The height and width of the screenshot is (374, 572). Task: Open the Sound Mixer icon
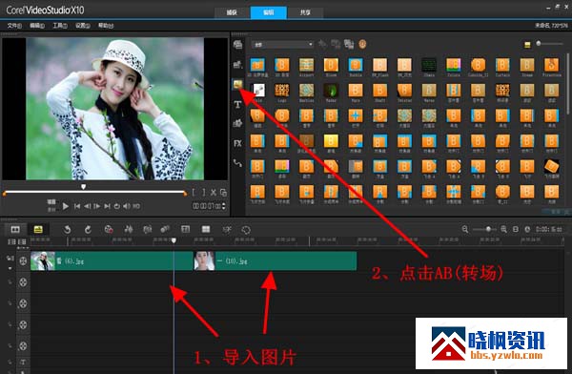tap(129, 229)
